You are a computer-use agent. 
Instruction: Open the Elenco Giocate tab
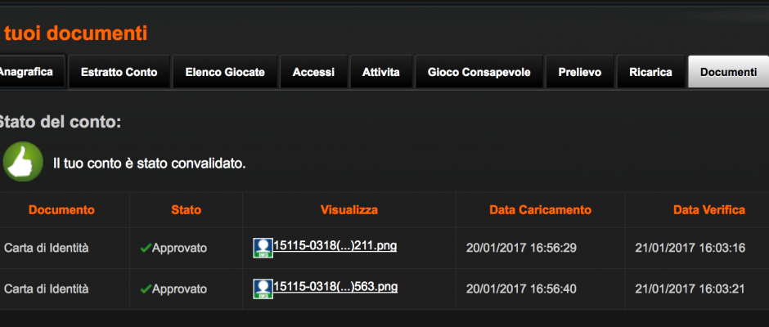click(225, 72)
